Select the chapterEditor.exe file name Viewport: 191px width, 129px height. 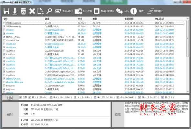coord(15,82)
